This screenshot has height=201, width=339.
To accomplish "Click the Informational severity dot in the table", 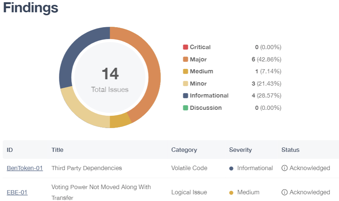I will [x=231, y=169].
